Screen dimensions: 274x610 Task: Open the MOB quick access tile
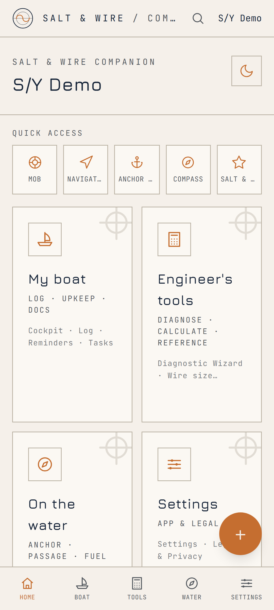tap(35, 170)
